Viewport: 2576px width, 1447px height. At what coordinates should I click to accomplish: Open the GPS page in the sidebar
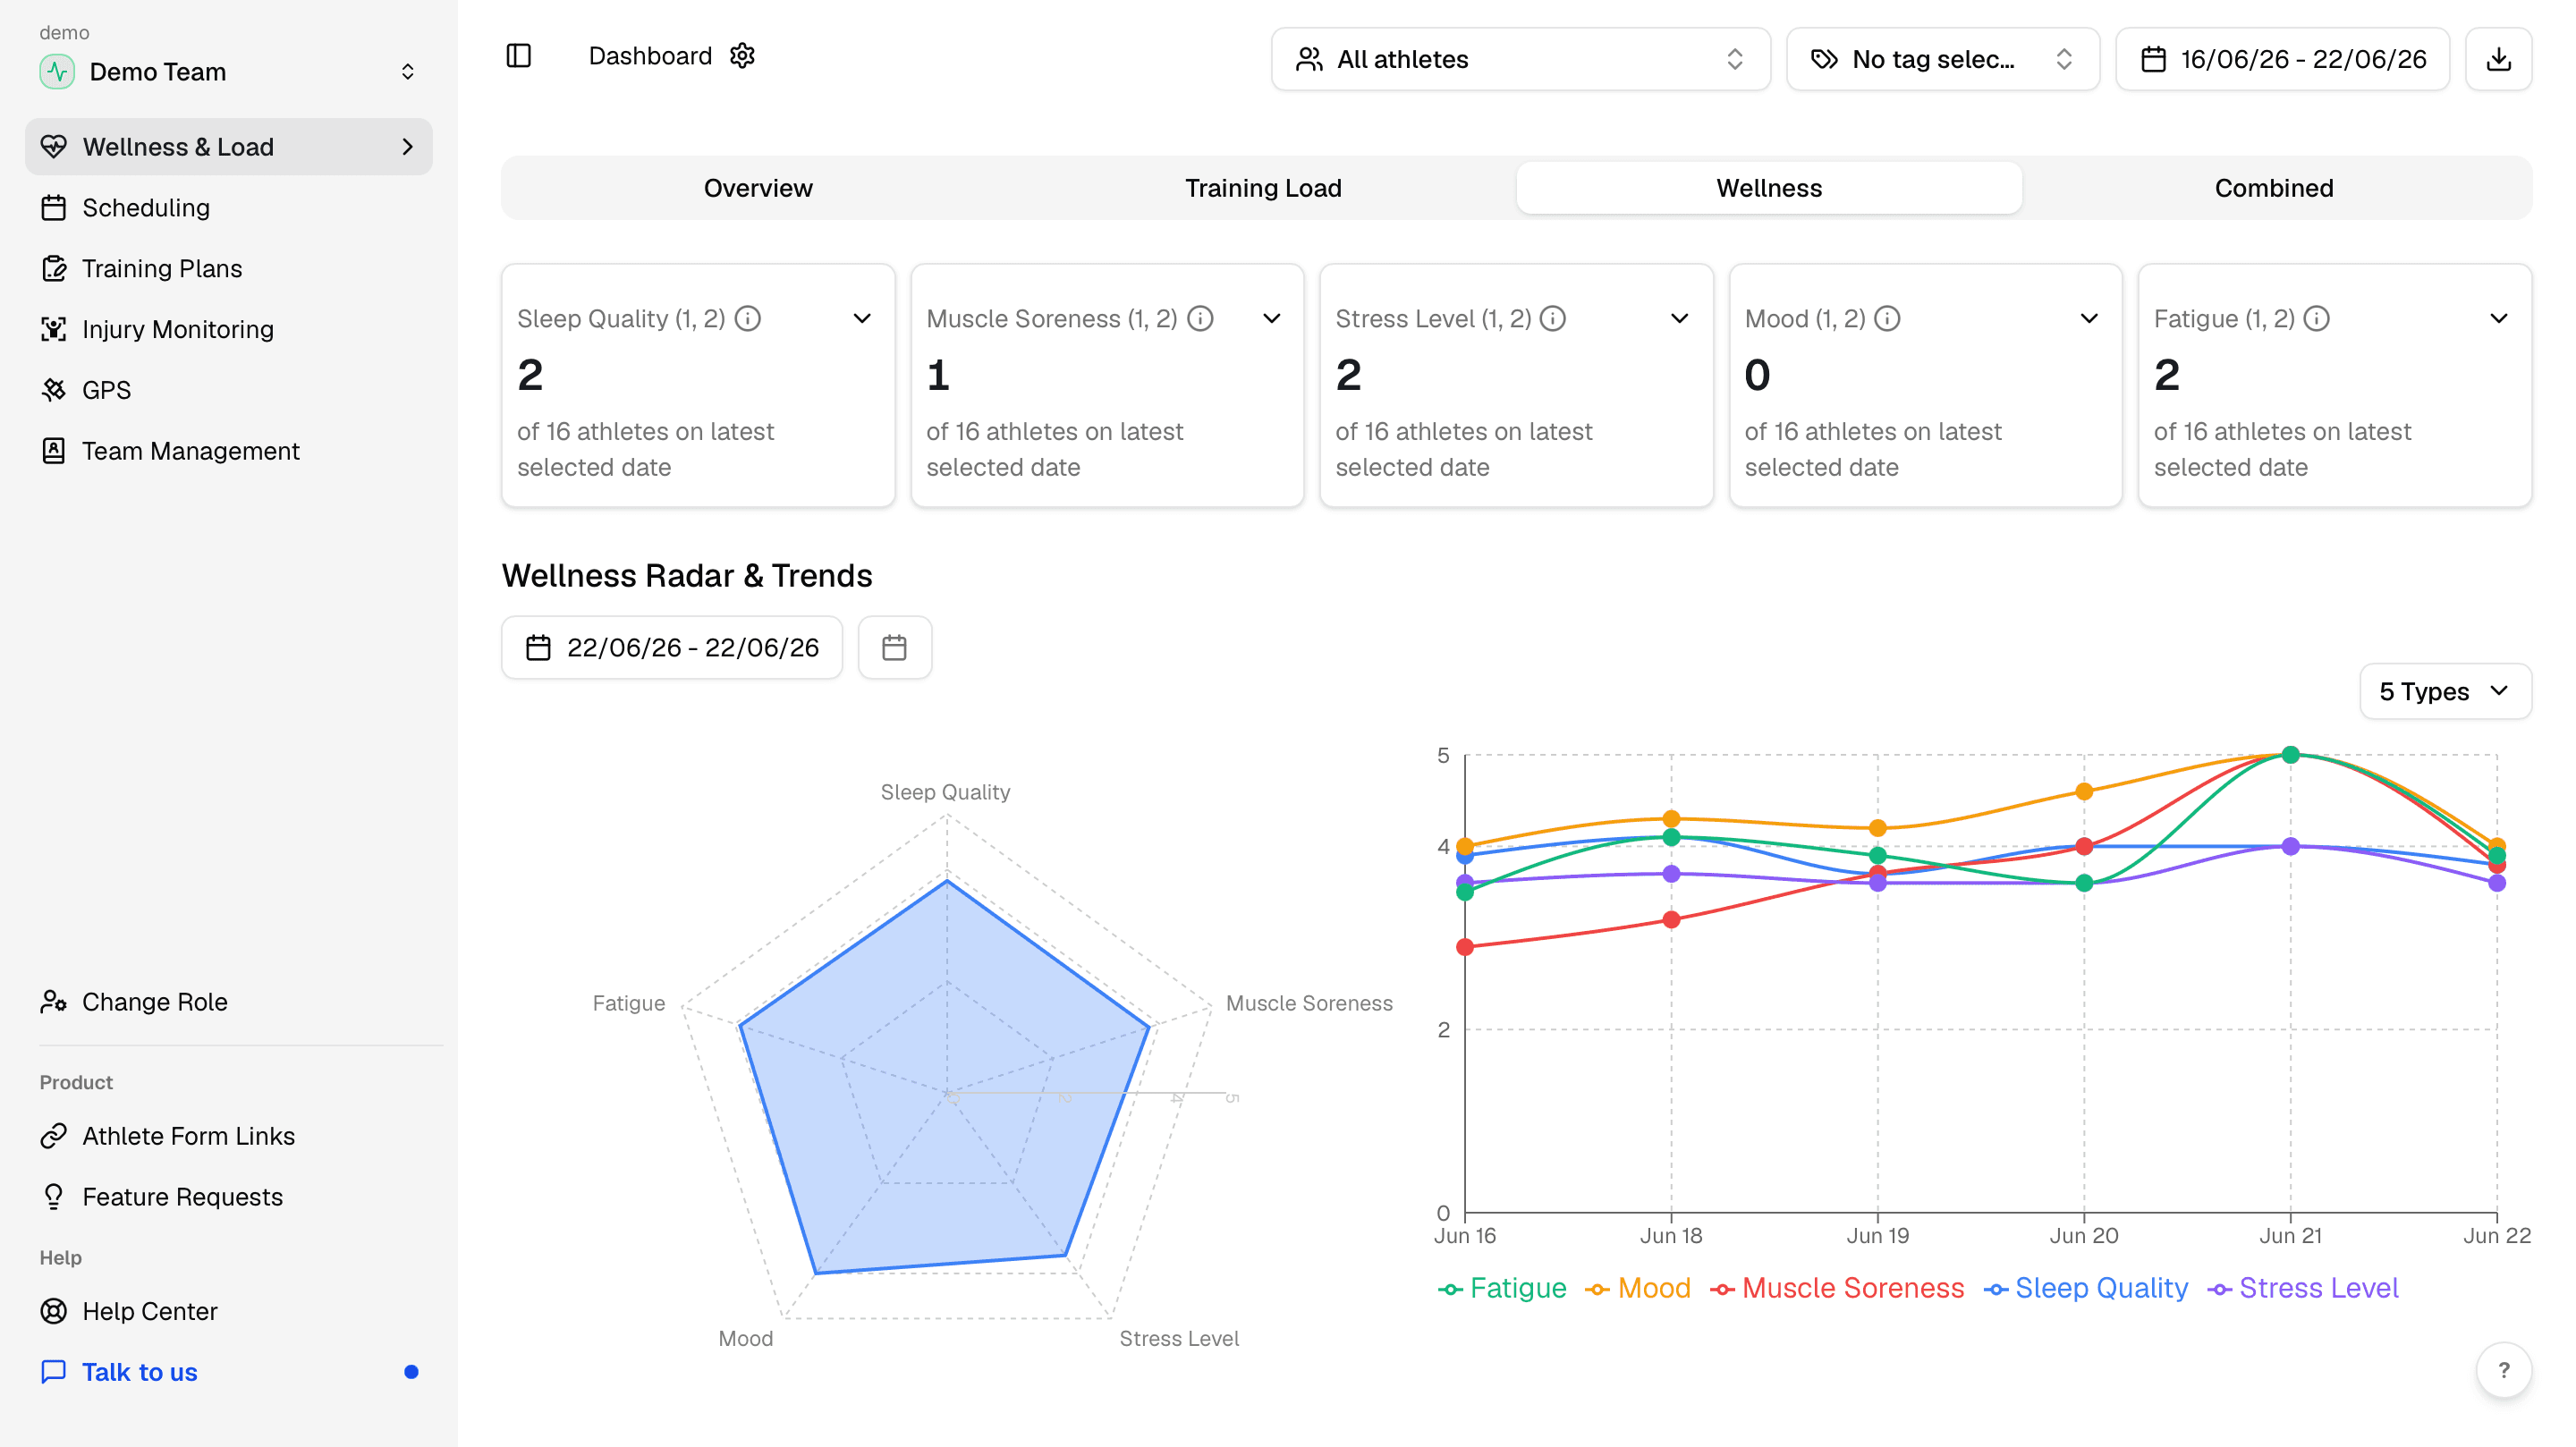click(x=228, y=390)
